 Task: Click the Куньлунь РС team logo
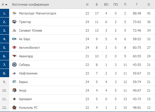coord(14,108)
